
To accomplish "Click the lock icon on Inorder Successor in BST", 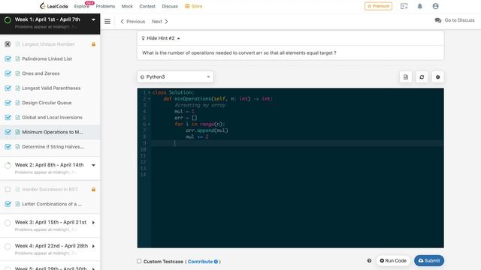I will (x=93, y=190).
